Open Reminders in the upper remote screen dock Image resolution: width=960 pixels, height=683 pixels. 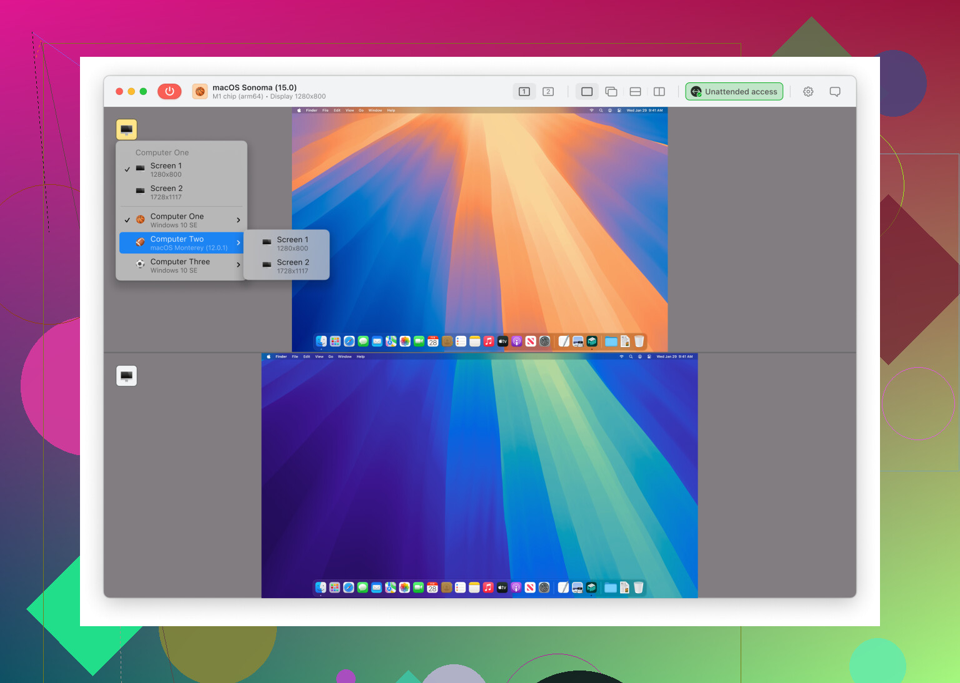click(x=461, y=341)
